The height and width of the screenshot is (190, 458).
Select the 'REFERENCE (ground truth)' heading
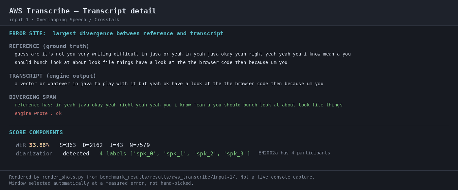[49, 46]
